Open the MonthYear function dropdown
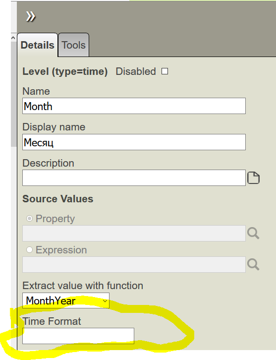Viewport: 276px width, 360px height. point(66,300)
